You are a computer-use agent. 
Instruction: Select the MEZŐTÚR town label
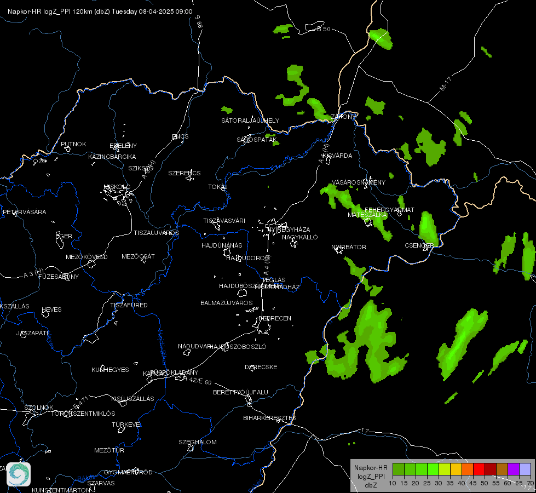point(109,450)
